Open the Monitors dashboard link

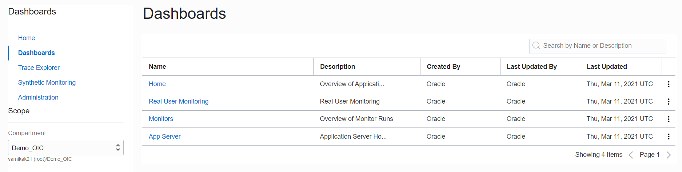click(161, 119)
